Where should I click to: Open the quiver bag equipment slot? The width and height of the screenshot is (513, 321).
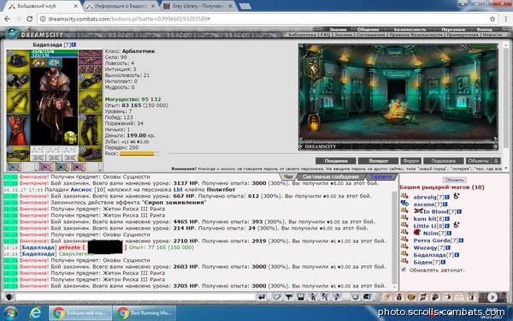coord(91,102)
